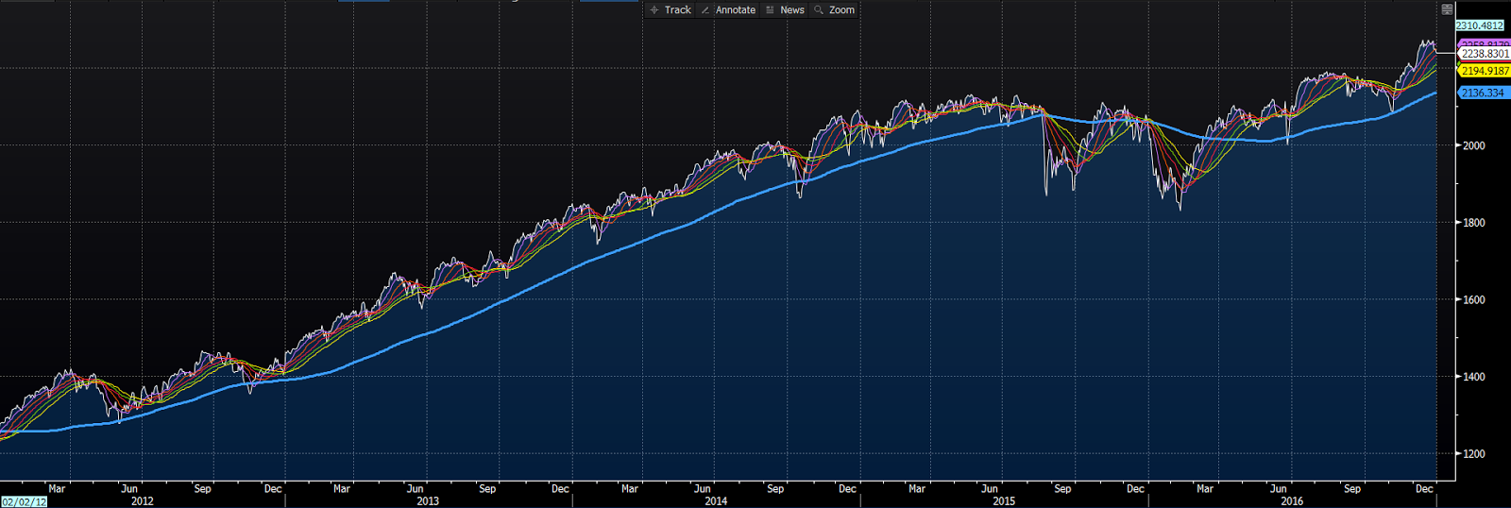Click the Sep label above 2012
The width and height of the screenshot is (1511, 508).
[x=202, y=489]
